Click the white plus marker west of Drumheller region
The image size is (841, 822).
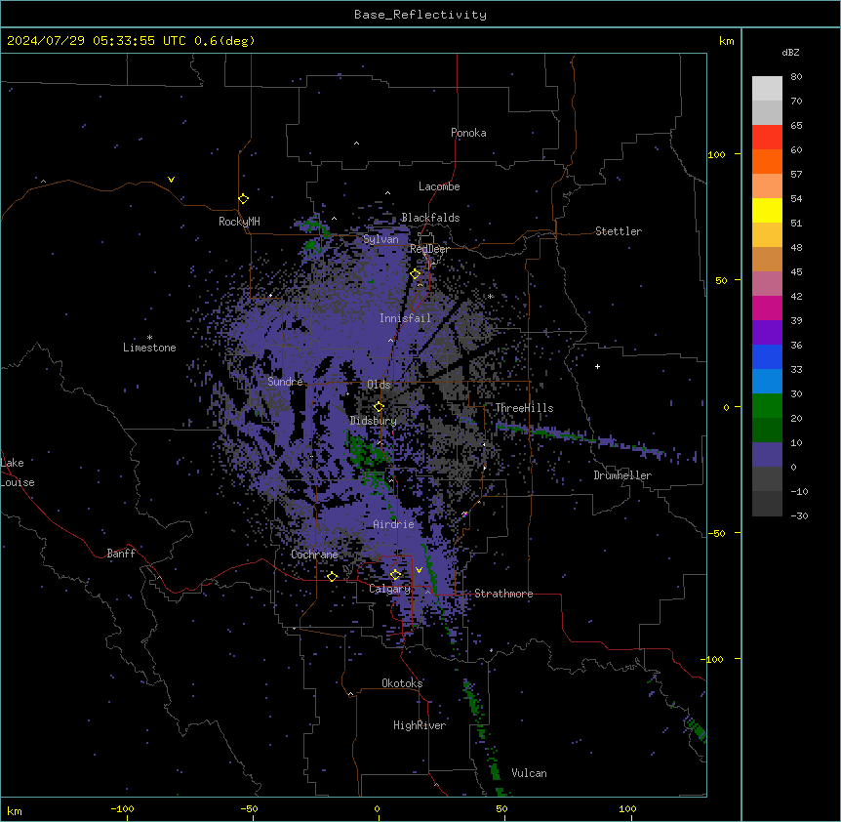[x=597, y=366]
